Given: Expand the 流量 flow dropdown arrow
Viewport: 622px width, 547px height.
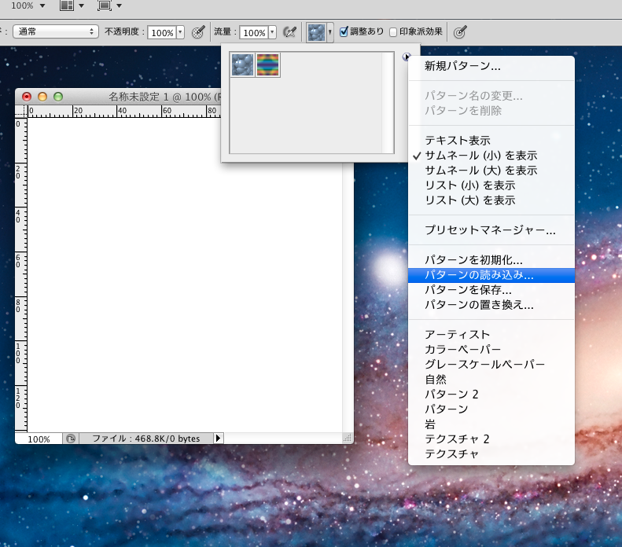Looking at the screenshot, I should point(272,32).
